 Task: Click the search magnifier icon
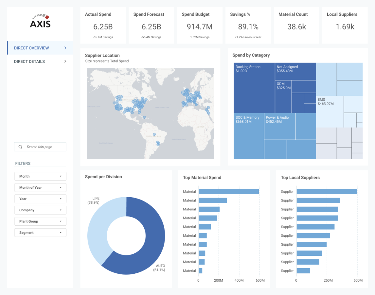tap(20, 147)
